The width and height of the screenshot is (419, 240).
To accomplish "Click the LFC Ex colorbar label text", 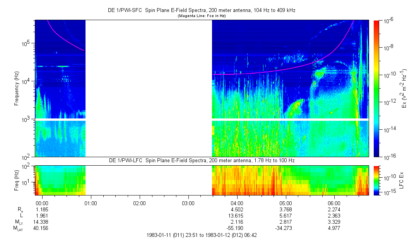I will (403, 180).
